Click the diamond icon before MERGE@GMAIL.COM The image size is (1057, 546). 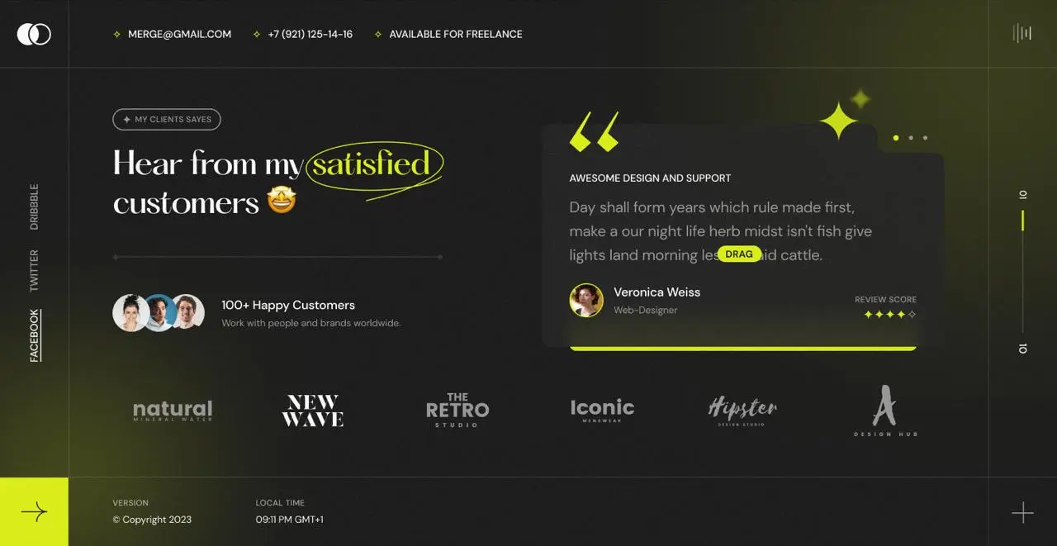(x=117, y=35)
